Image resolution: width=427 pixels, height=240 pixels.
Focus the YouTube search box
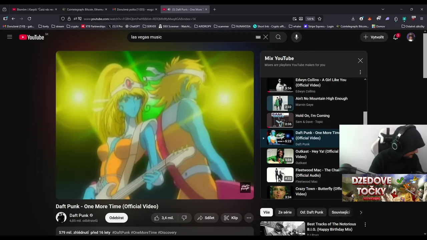coord(191,37)
